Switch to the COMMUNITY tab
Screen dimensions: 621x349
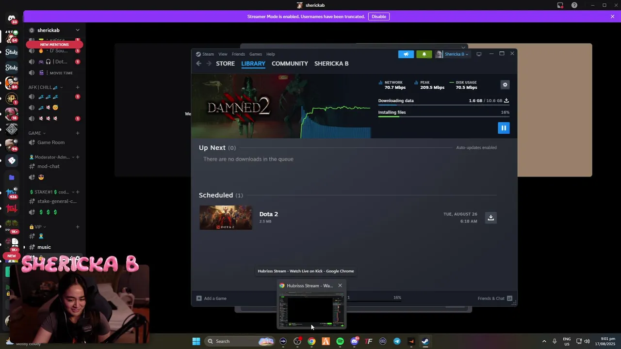pyautogui.click(x=290, y=63)
